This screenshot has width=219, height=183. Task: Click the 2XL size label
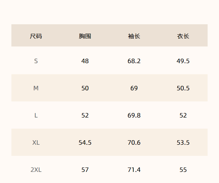pos(36,170)
